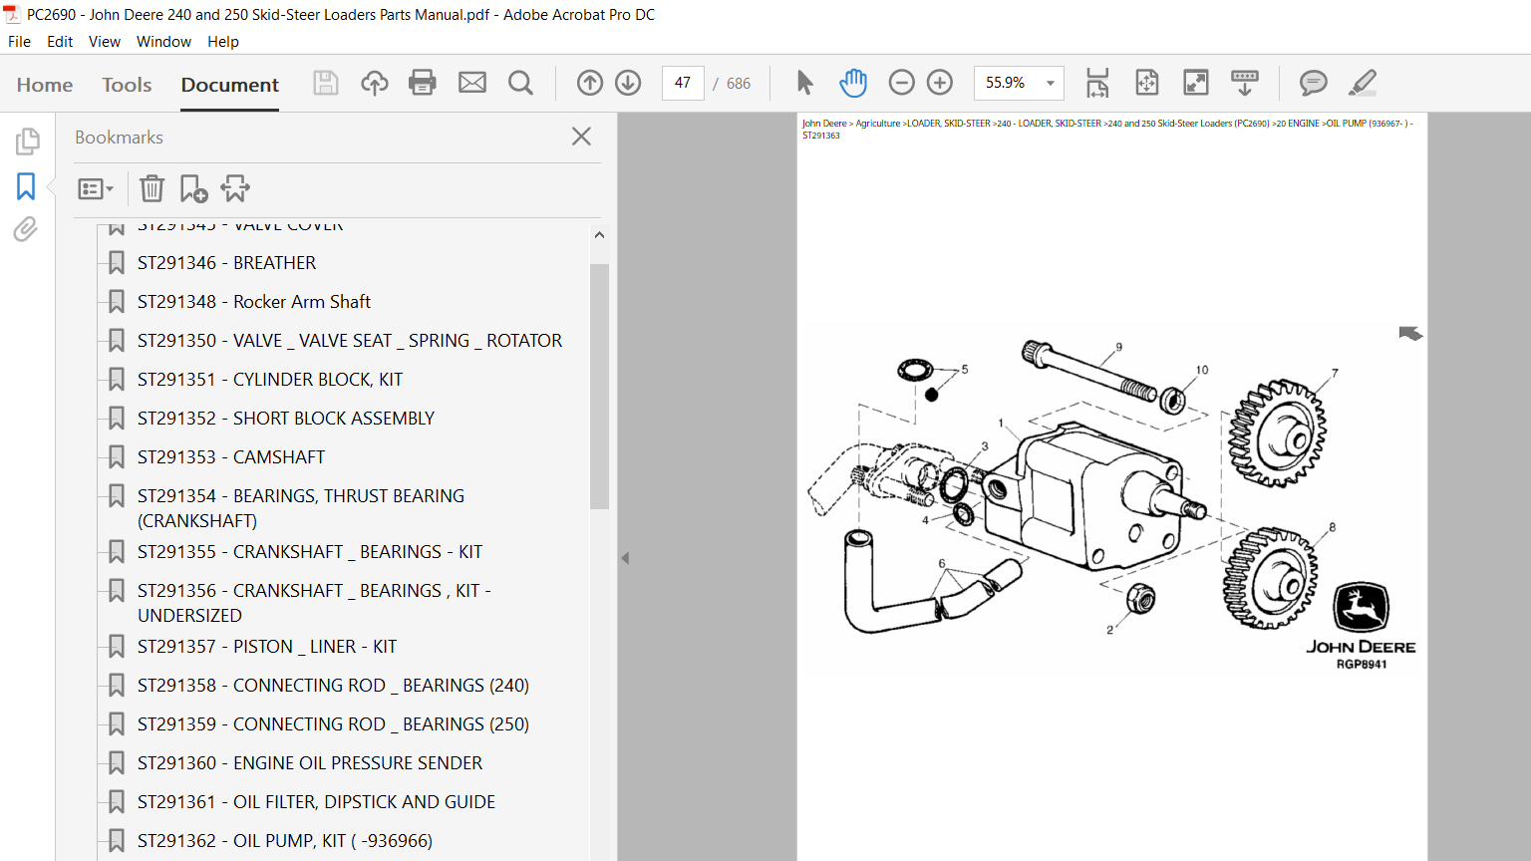Screen dimensions: 1531x861
Task: Switch to full screen mode icon
Action: click(x=1195, y=83)
